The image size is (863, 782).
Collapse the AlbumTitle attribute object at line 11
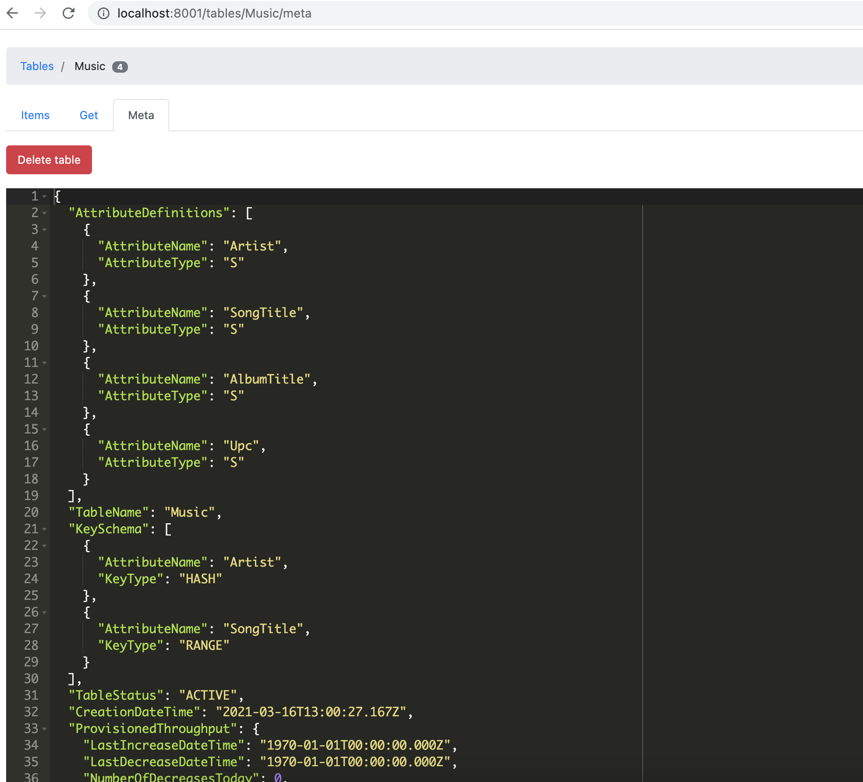44,363
